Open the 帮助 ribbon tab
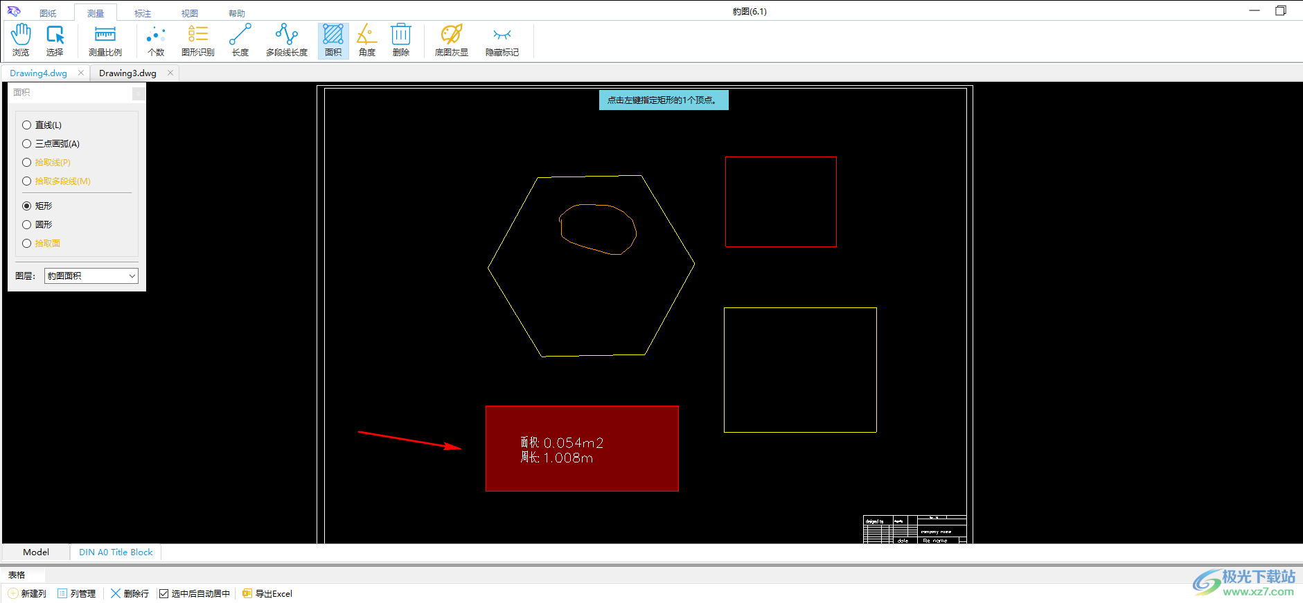 pos(237,13)
